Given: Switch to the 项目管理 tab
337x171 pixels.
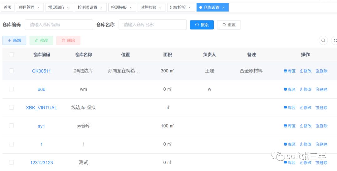Looking at the screenshot, I should pos(27,7).
